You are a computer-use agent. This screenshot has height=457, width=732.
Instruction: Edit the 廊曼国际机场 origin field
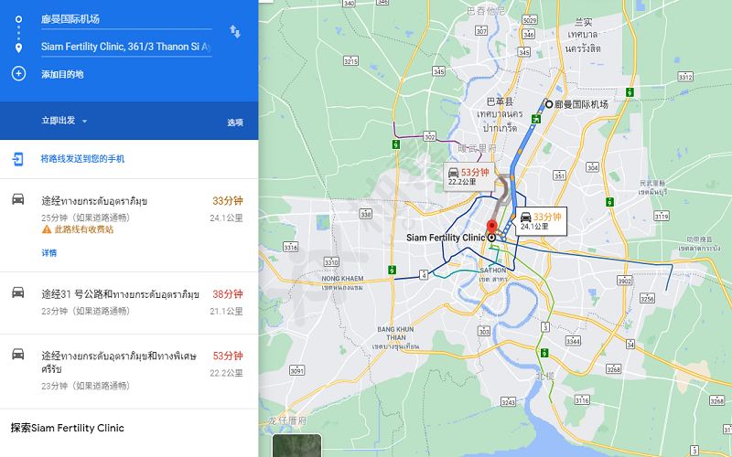point(126,19)
